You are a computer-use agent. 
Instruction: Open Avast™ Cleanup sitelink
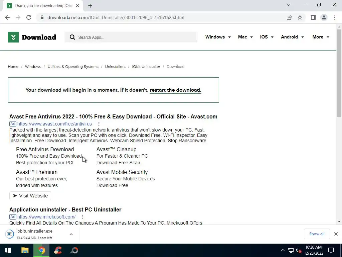tap(117, 150)
